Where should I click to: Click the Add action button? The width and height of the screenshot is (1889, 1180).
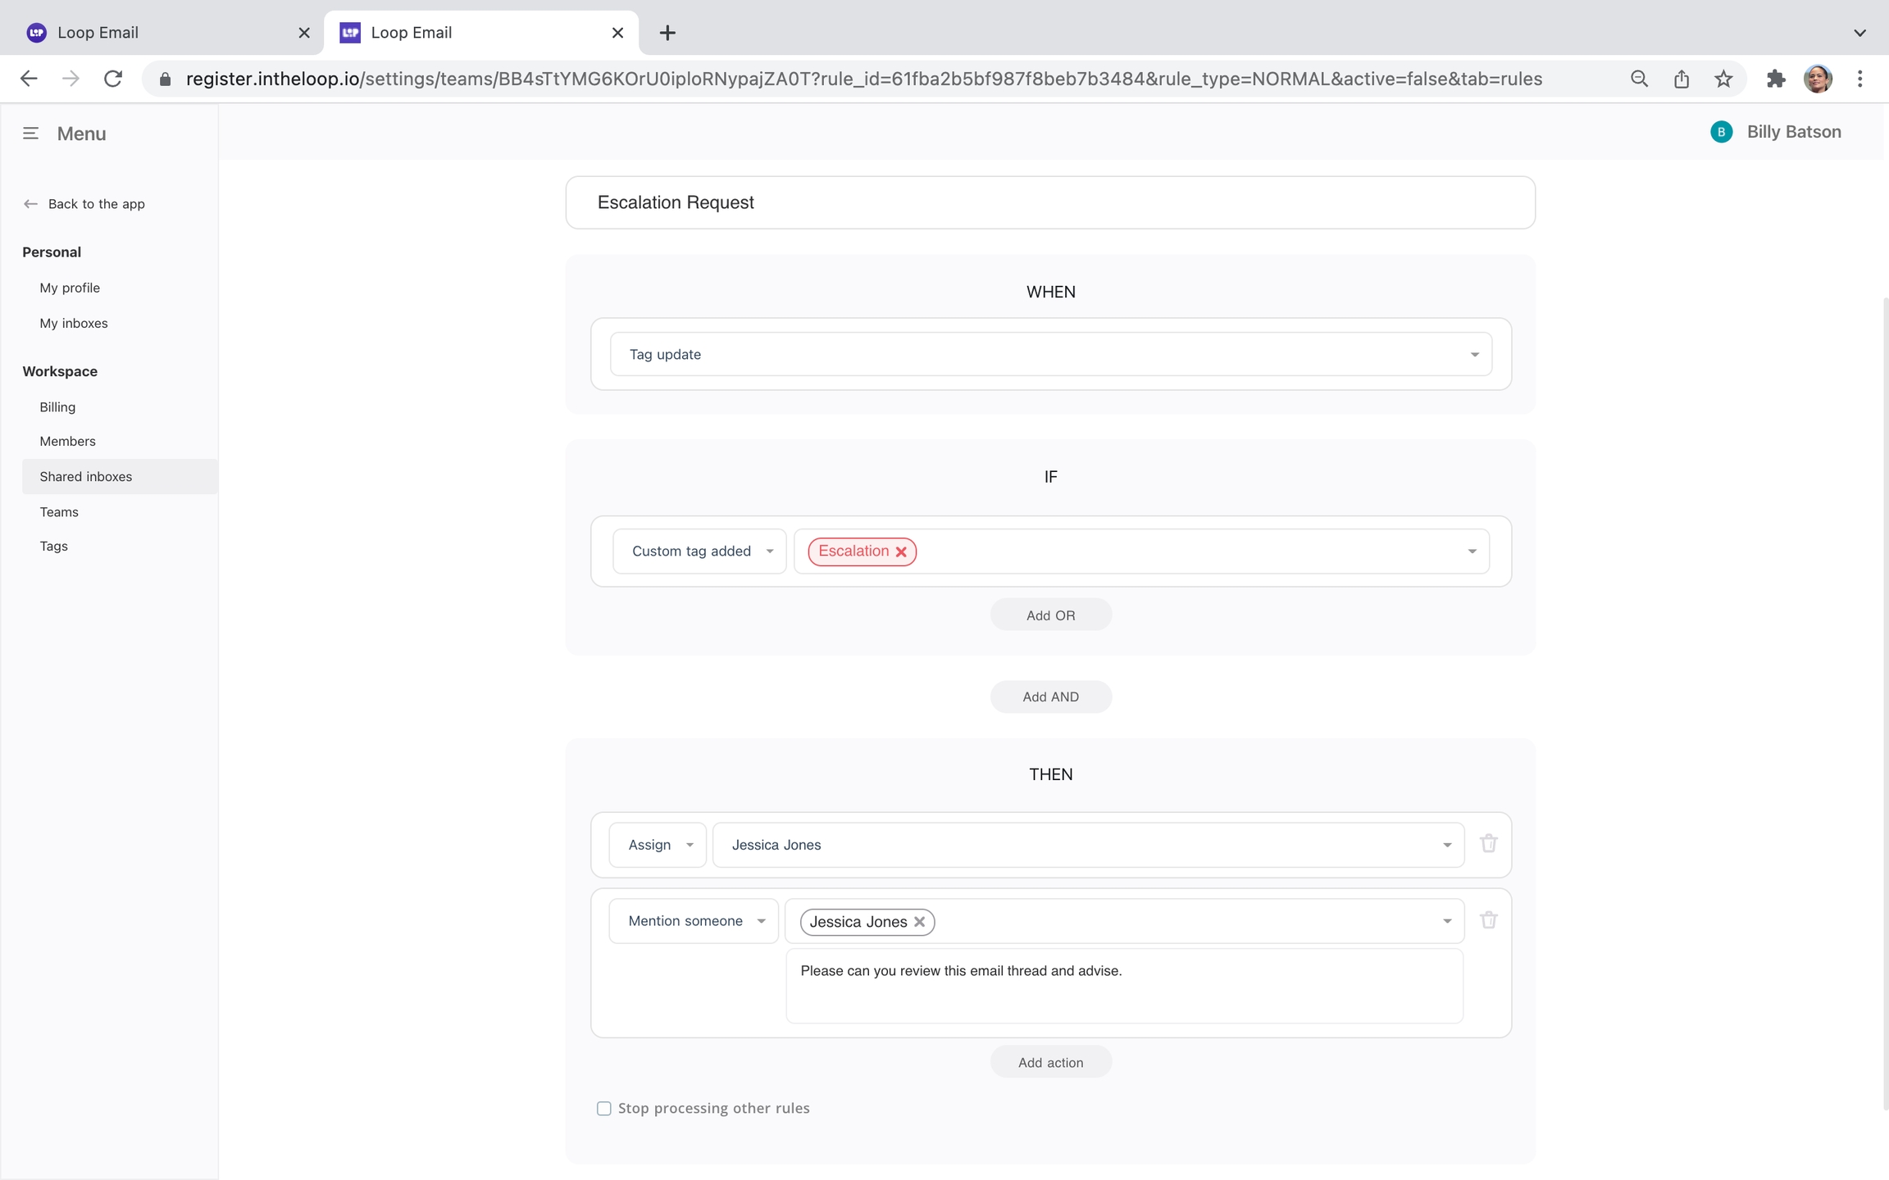pos(1050,1063)
